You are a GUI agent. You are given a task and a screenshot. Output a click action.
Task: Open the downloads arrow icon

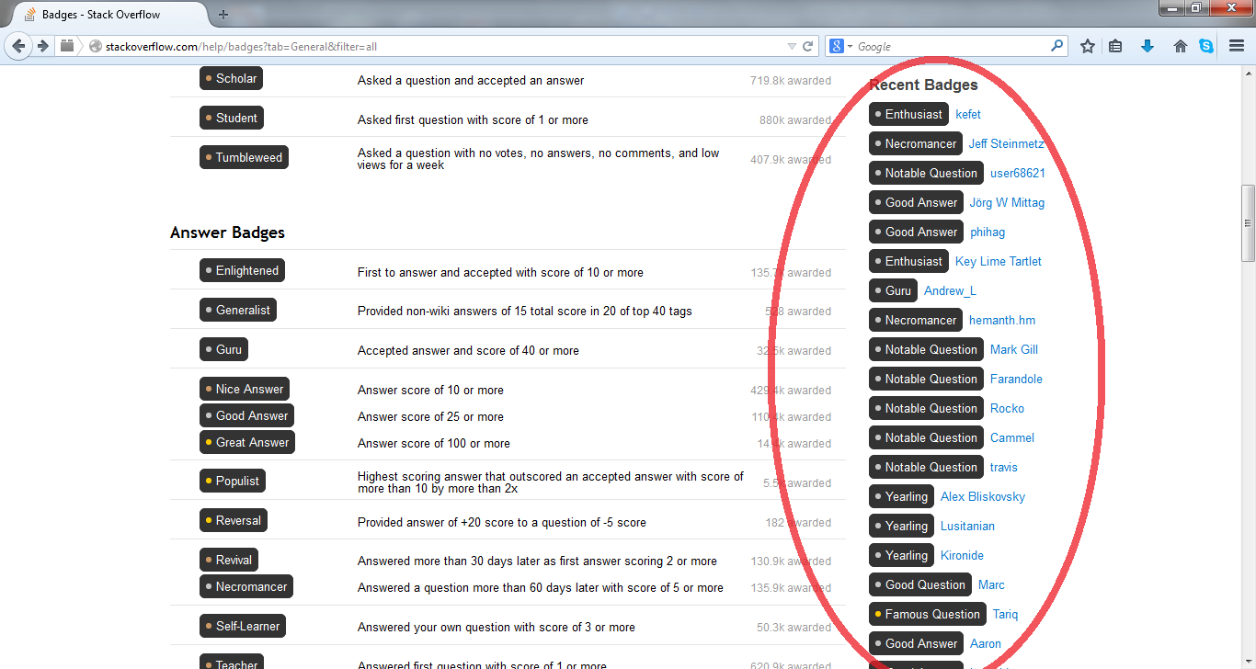[x=1148, y=45]
